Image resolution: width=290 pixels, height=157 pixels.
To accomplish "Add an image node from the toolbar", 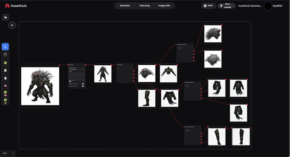I will point(6,63).
